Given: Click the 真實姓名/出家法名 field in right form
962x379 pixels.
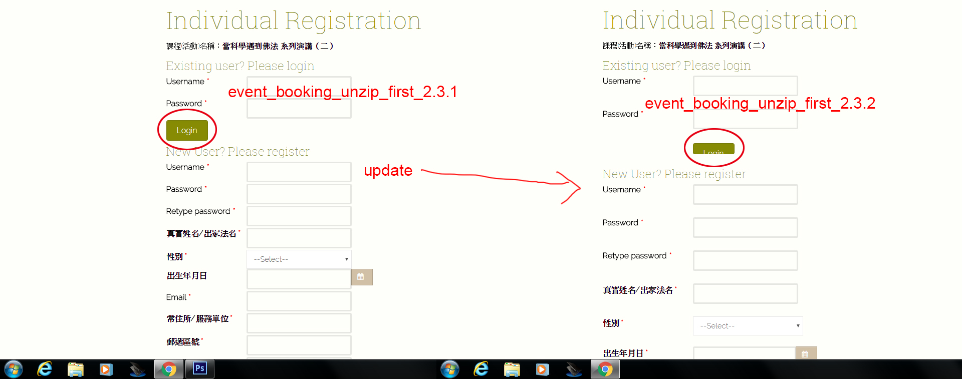Looking at the screenshot, I should coord(745,294).
